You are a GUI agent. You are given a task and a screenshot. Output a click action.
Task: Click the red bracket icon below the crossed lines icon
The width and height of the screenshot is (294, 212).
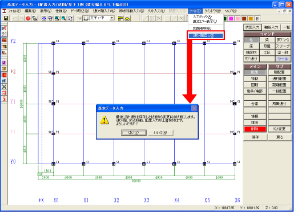[4, 93]
